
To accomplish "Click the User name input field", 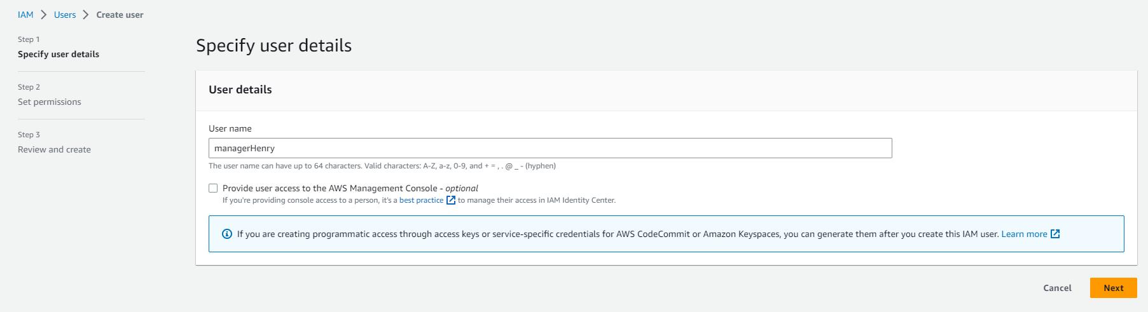I will tap(550, 148).
